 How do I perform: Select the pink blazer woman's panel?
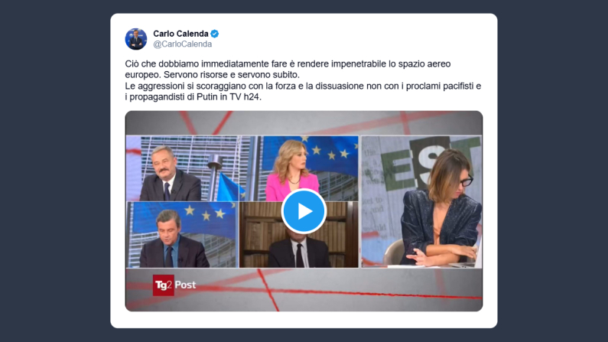pyautogui.click(x=299, y=168)
